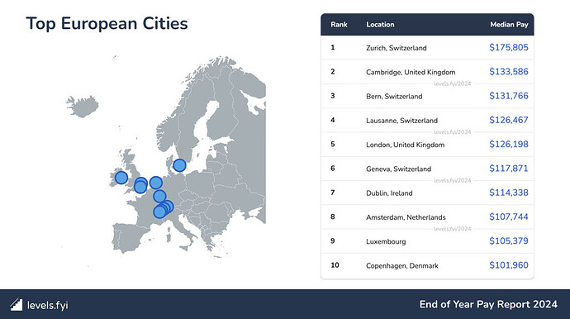Select the Amsterdam map marker over Netherlands
Image resolution: width=570 pixels, height=319 pixels.
point(155,183)
